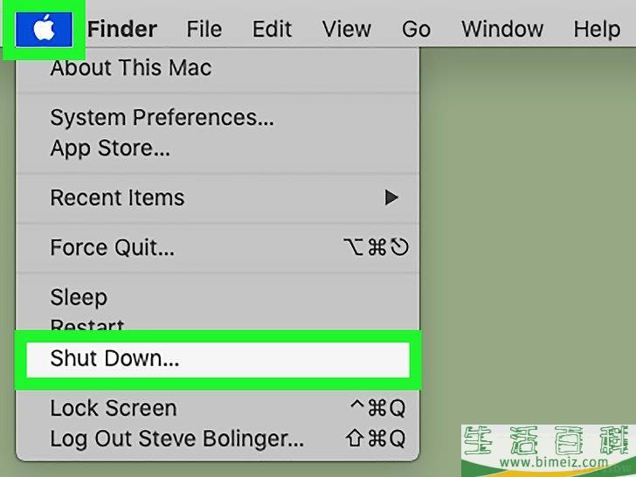Open System Preferences from Apple menu

point(218,118)
